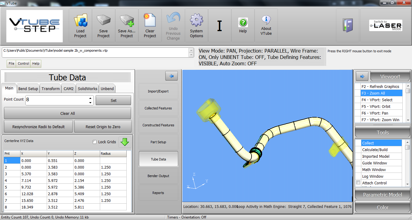
Task: Enable the Lock Grids checkbox
Action: (95, 142)
